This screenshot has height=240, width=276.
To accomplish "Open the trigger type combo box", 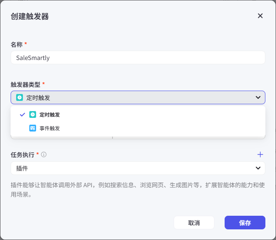I will (x=138, y=97).
